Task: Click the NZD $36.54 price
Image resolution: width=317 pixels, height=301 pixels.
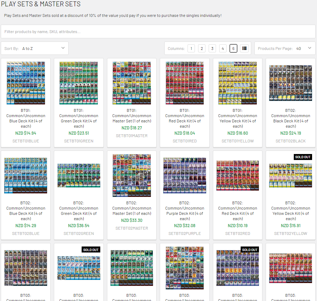Action: click(x=79, y=226)
